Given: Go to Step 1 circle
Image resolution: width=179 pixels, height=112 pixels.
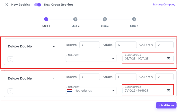Looking at the screenshot, I should pos(46,19).
